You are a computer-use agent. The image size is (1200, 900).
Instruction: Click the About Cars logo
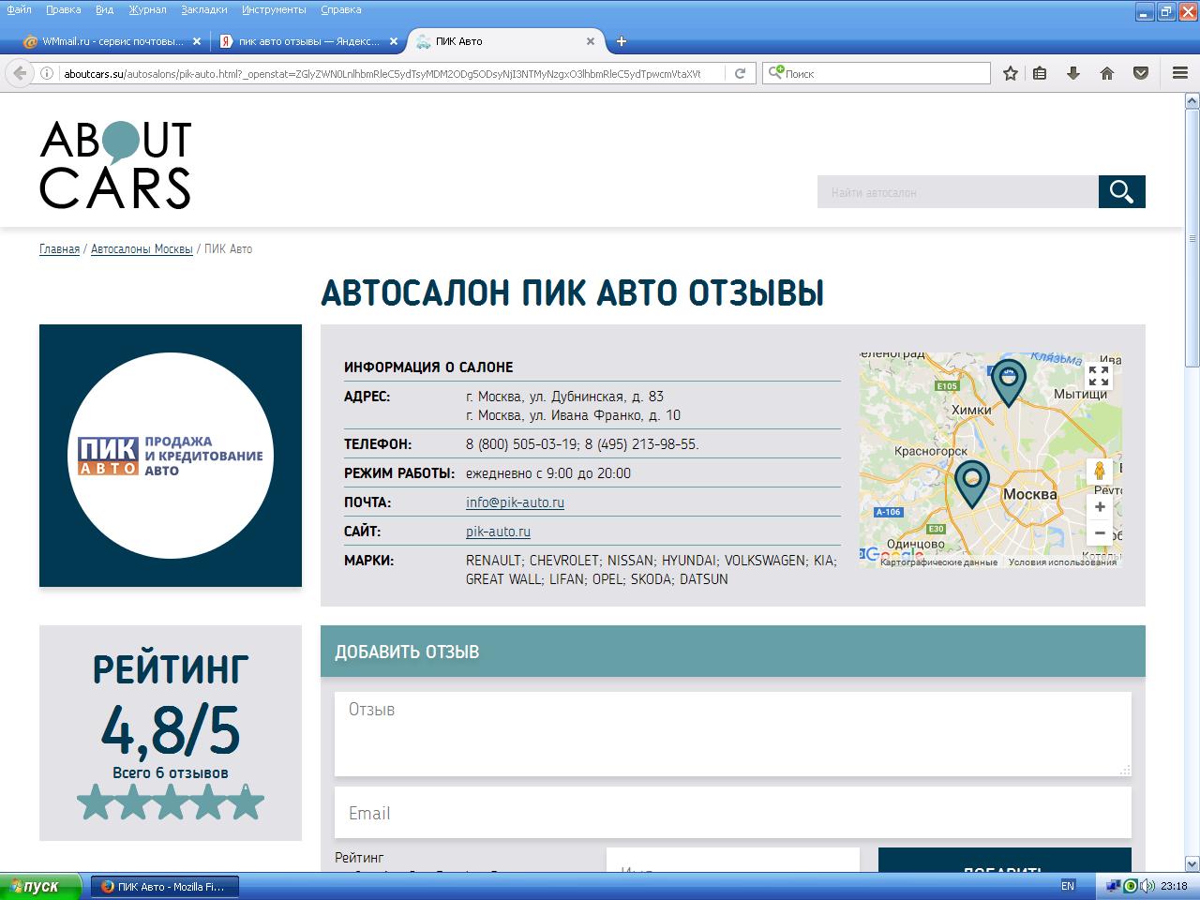(115, 165)
